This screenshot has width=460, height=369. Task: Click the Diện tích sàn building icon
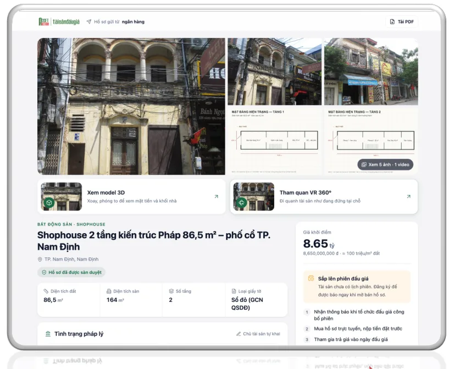(109, 291)
